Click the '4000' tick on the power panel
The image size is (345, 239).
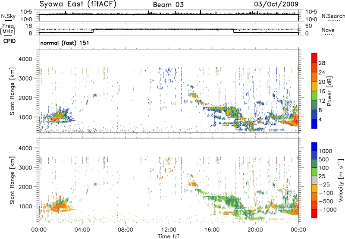(25, 59)
